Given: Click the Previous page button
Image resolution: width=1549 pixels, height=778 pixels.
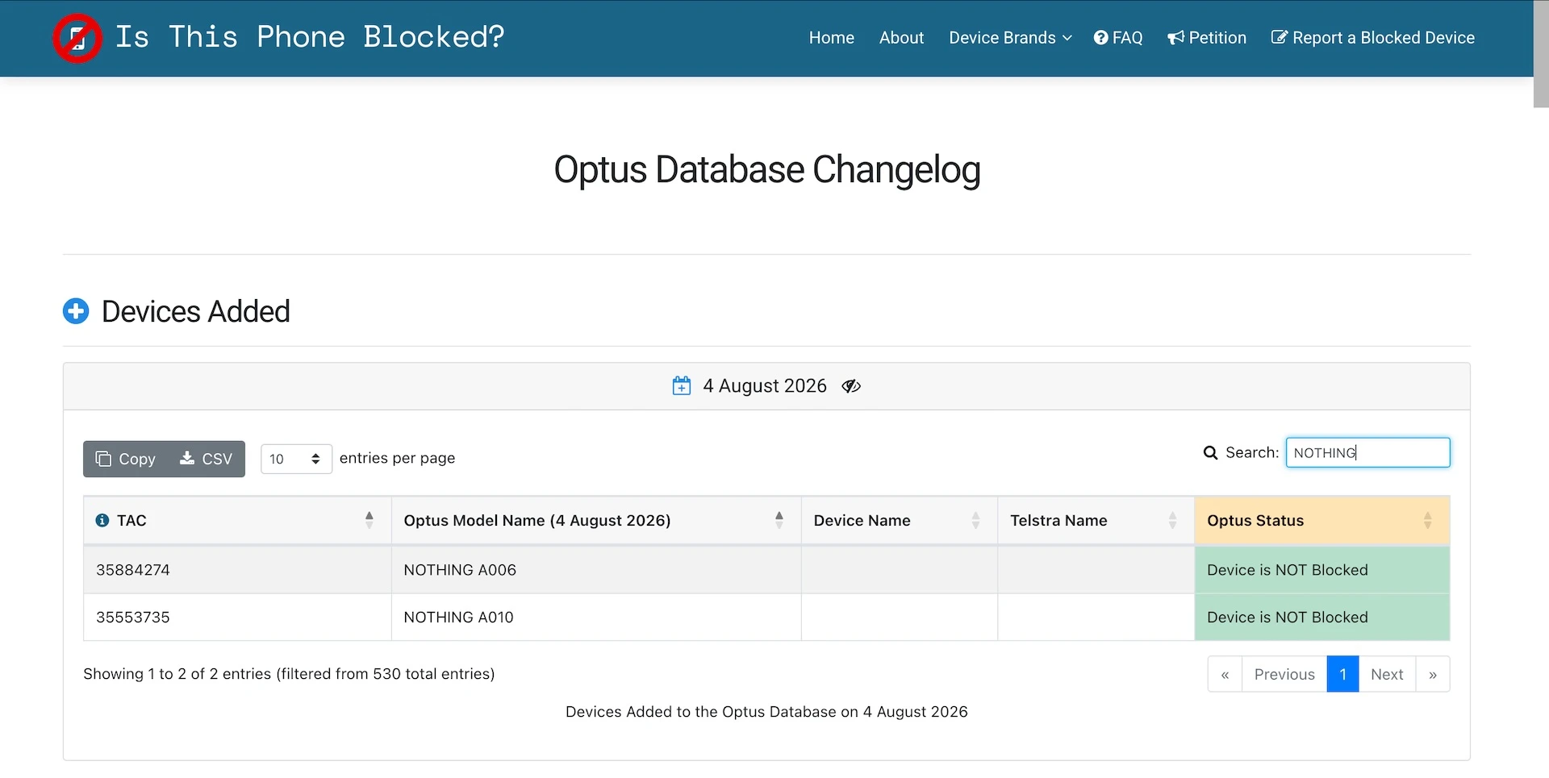Looking at the screenshot, I should [x=1284, y=674].
